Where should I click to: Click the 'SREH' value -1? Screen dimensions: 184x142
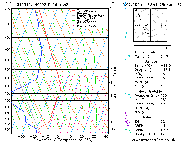(163, 126)
